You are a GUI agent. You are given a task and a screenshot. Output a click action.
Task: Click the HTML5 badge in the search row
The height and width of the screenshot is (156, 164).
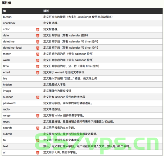38,128
